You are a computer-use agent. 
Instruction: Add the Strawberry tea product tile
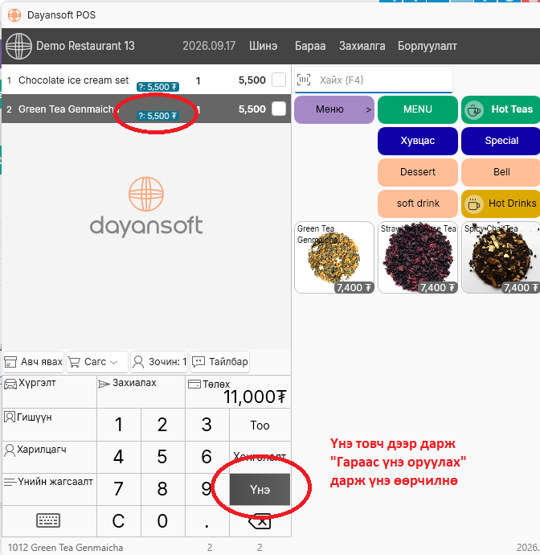coord(418,257)
